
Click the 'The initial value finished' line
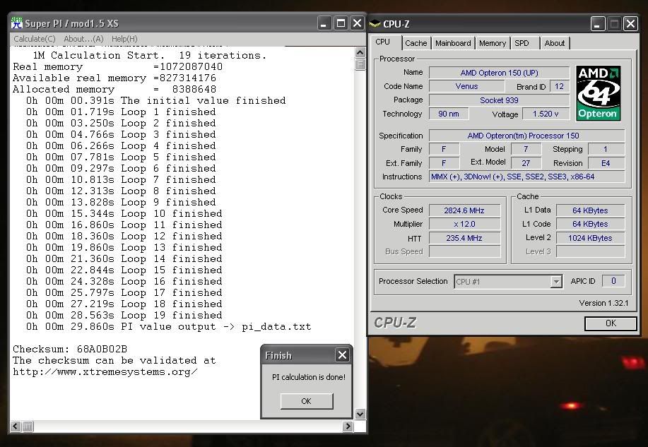click(155, 100)
